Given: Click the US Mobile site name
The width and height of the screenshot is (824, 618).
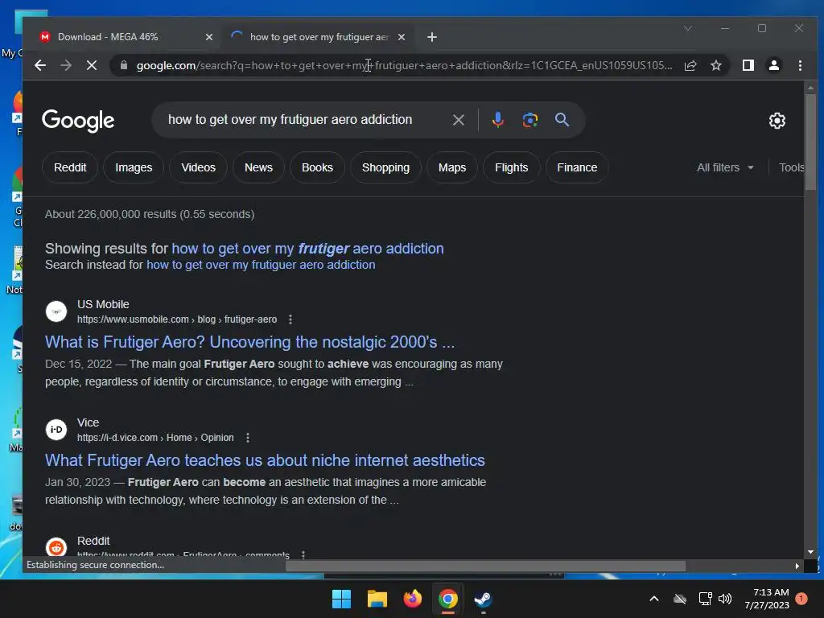Looking at the screenshot, I should pyautogui.click(x=103, y=304).
